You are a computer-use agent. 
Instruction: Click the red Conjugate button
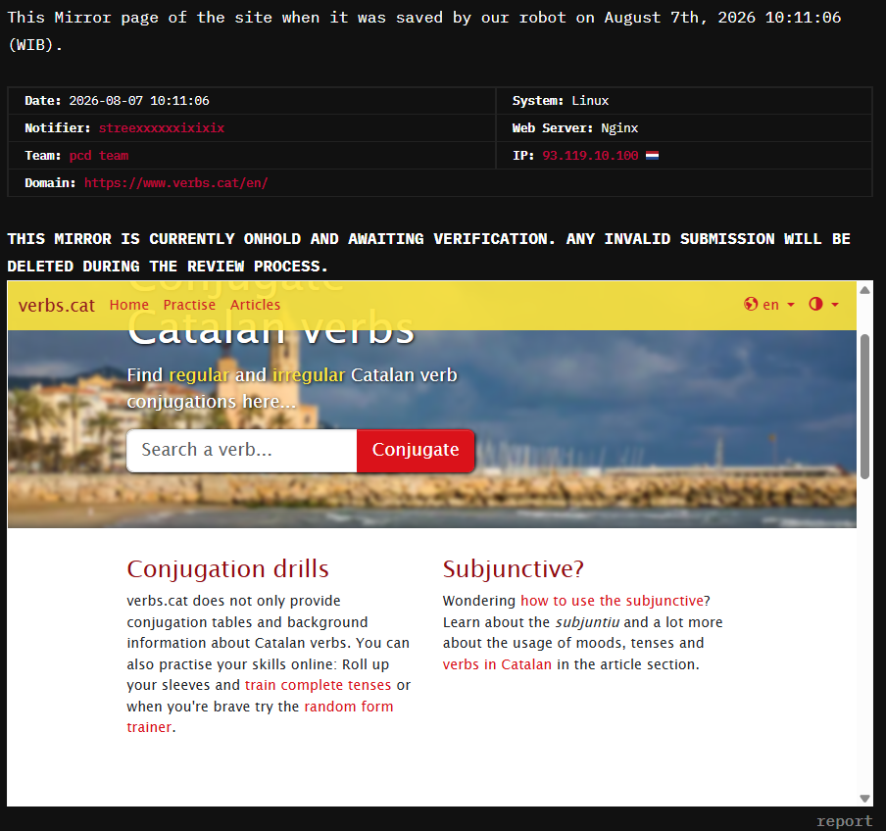(x=416, y=450)
